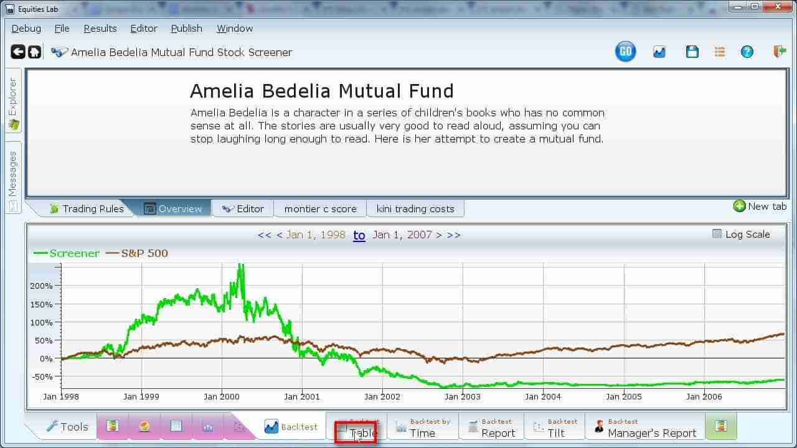Click the pink tab bar chart icon
The image size is (797, 448).
[208, 426]
